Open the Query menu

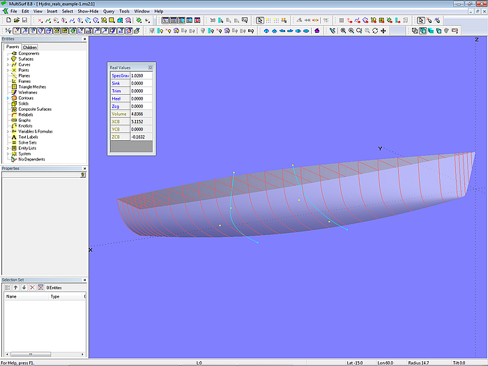point(109,11)
